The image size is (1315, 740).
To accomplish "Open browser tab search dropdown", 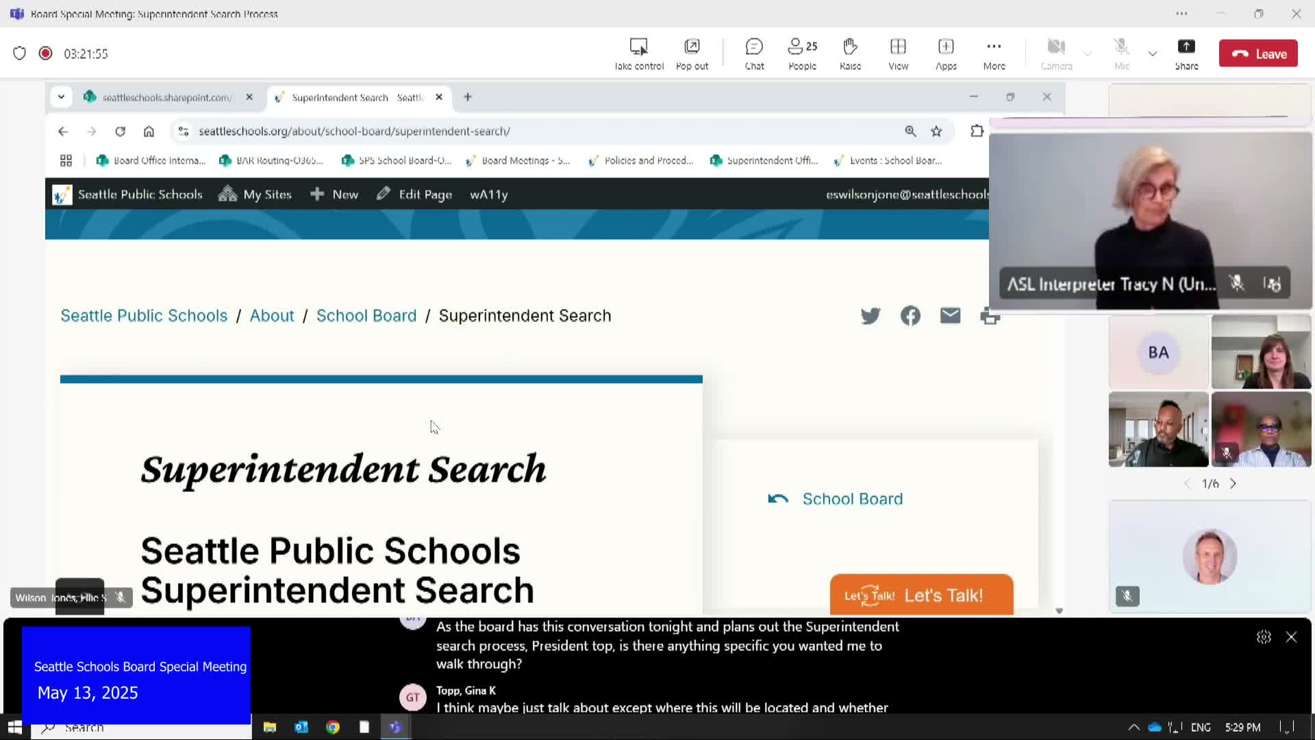I will pyautogui.click(x=61, y=97).
